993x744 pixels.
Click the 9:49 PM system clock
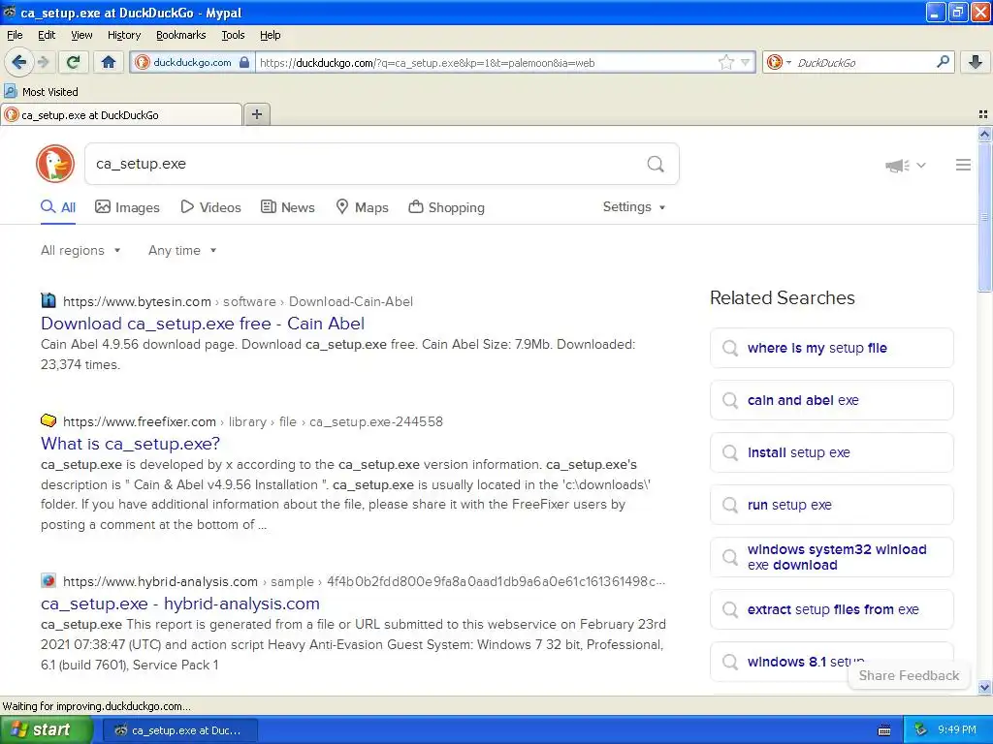point(957,730)
